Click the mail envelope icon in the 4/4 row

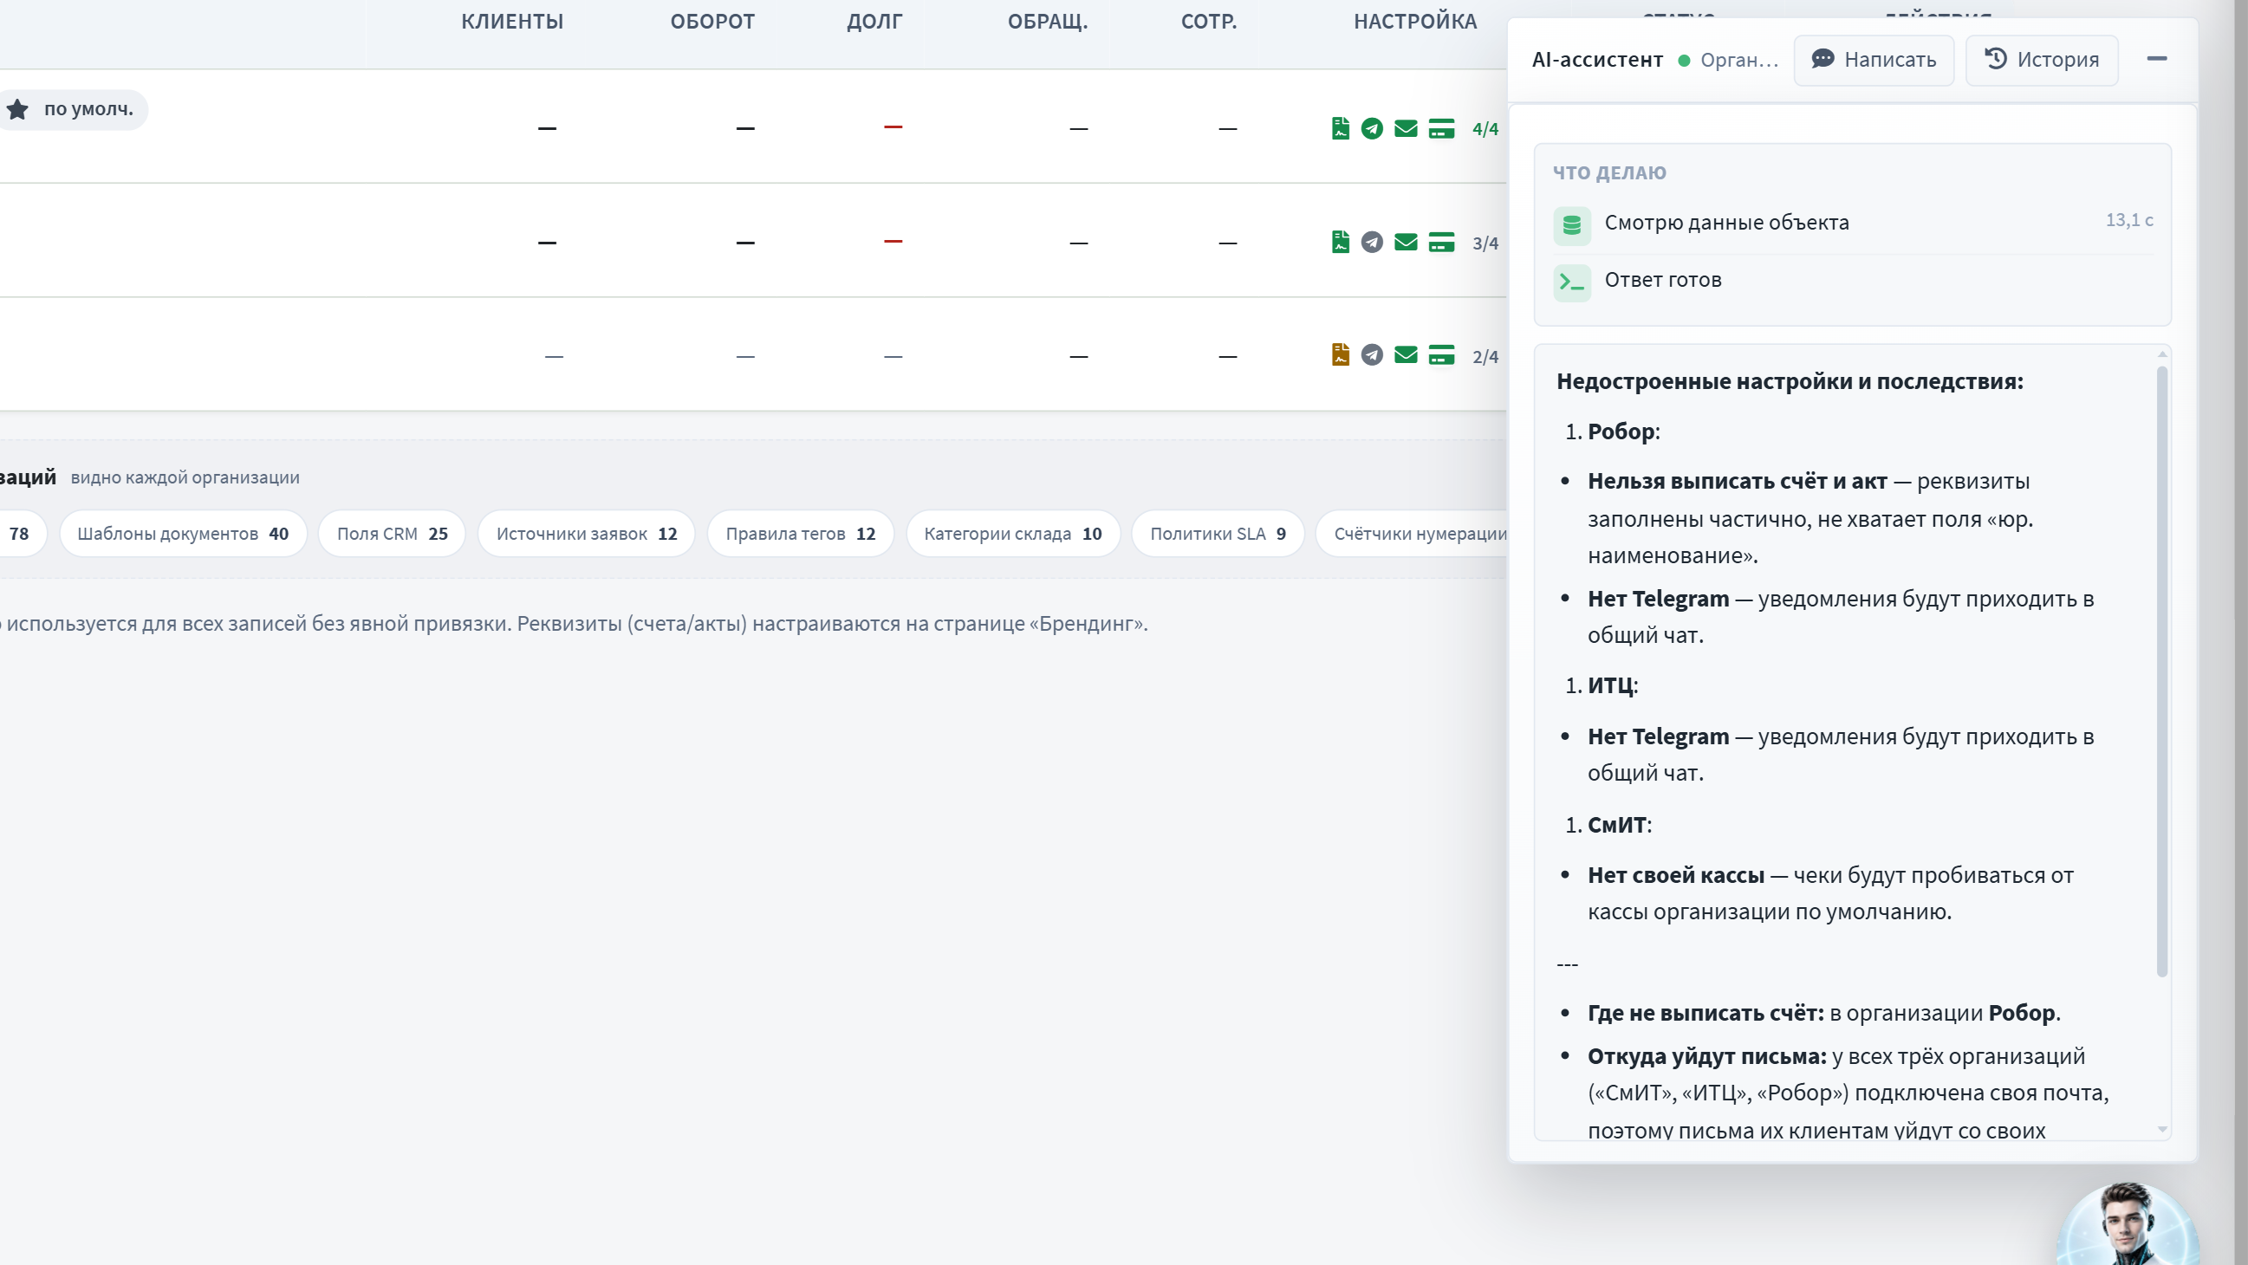coord(1406,128)
